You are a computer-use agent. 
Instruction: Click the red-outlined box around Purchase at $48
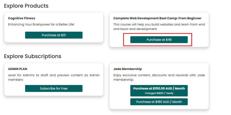(x=127, y=40)
